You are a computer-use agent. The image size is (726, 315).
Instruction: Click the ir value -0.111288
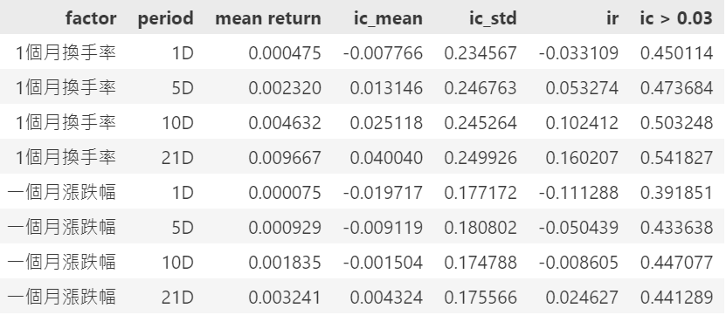tap(578, 193)
